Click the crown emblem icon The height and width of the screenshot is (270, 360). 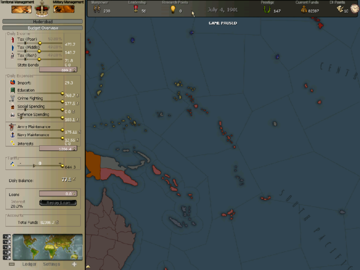tap(42, 9)
